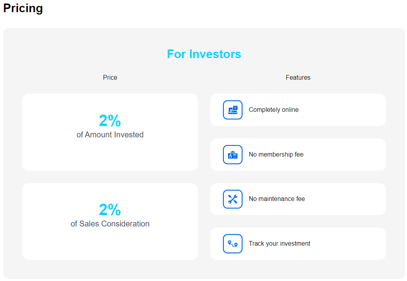Screen dimensions: 407x281
Task: Click the "Pricing" page heading
Action: pyautogui.click(x=23, y=8)
